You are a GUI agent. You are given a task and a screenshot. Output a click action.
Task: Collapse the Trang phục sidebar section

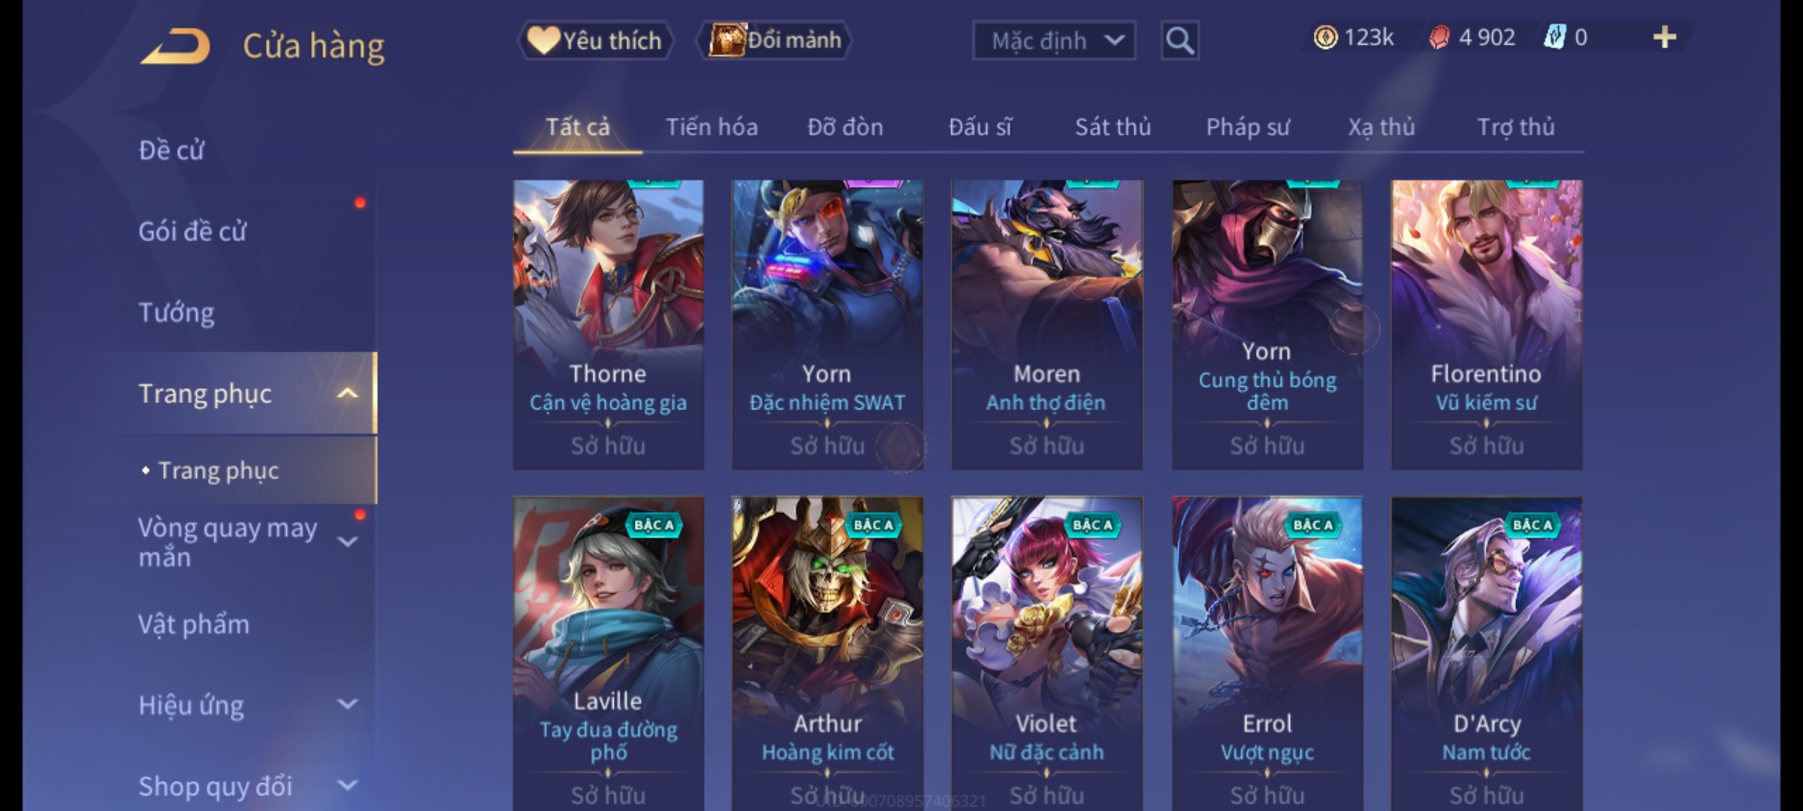(x=347, y=393)
